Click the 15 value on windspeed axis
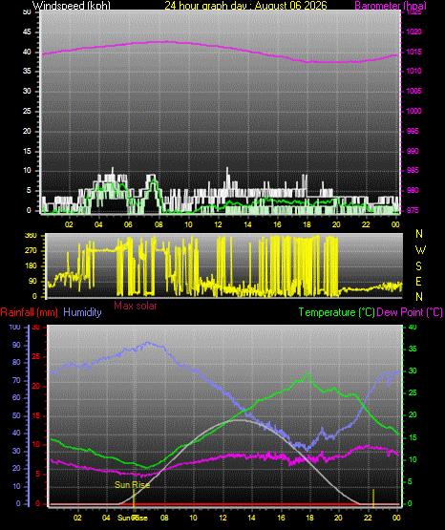Viewport: 445px width, 530px height. pos(27,151)
